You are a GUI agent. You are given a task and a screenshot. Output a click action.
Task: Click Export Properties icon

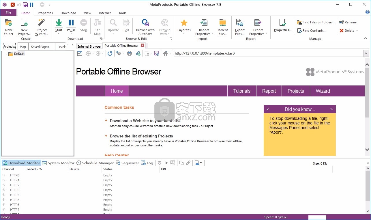tap(258, 23)
